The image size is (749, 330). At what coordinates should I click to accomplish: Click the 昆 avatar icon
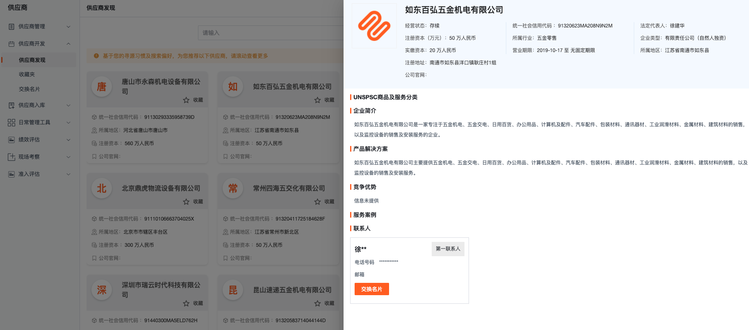(233, 290)
